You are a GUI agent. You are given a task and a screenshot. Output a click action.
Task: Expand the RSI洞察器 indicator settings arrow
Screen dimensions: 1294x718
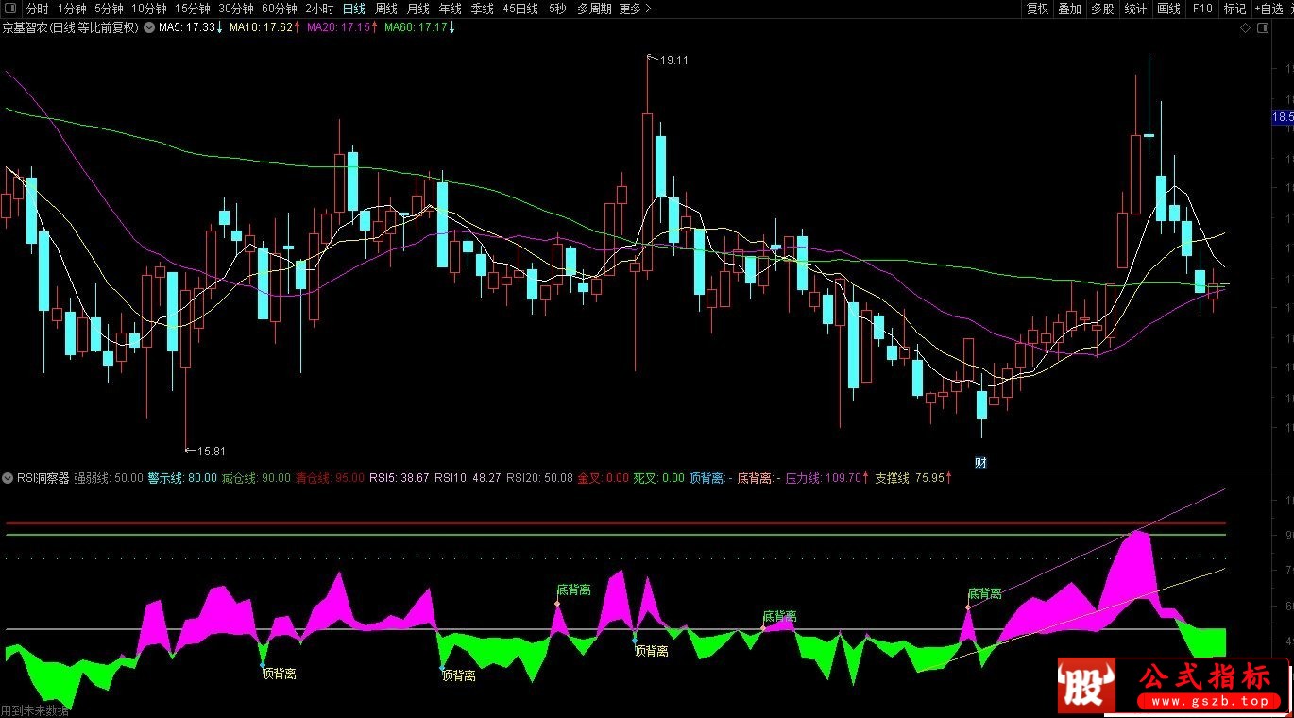tap(9, 478)
